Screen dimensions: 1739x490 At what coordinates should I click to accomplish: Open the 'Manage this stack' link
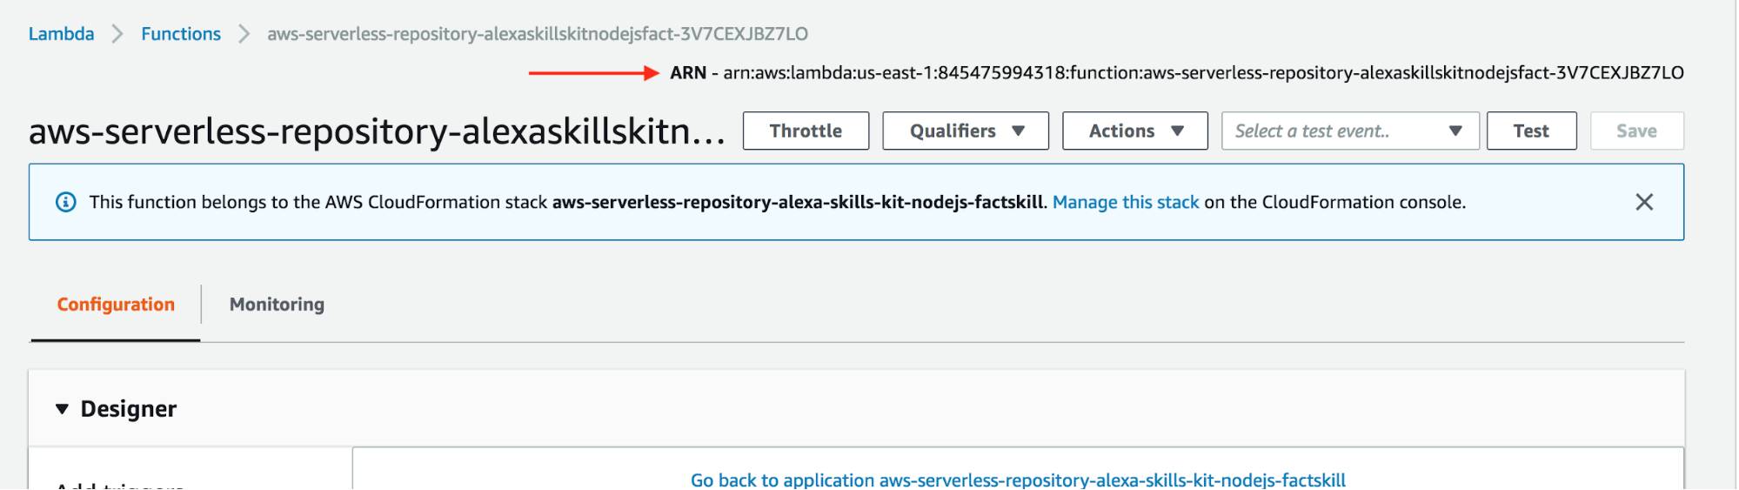1125,202
